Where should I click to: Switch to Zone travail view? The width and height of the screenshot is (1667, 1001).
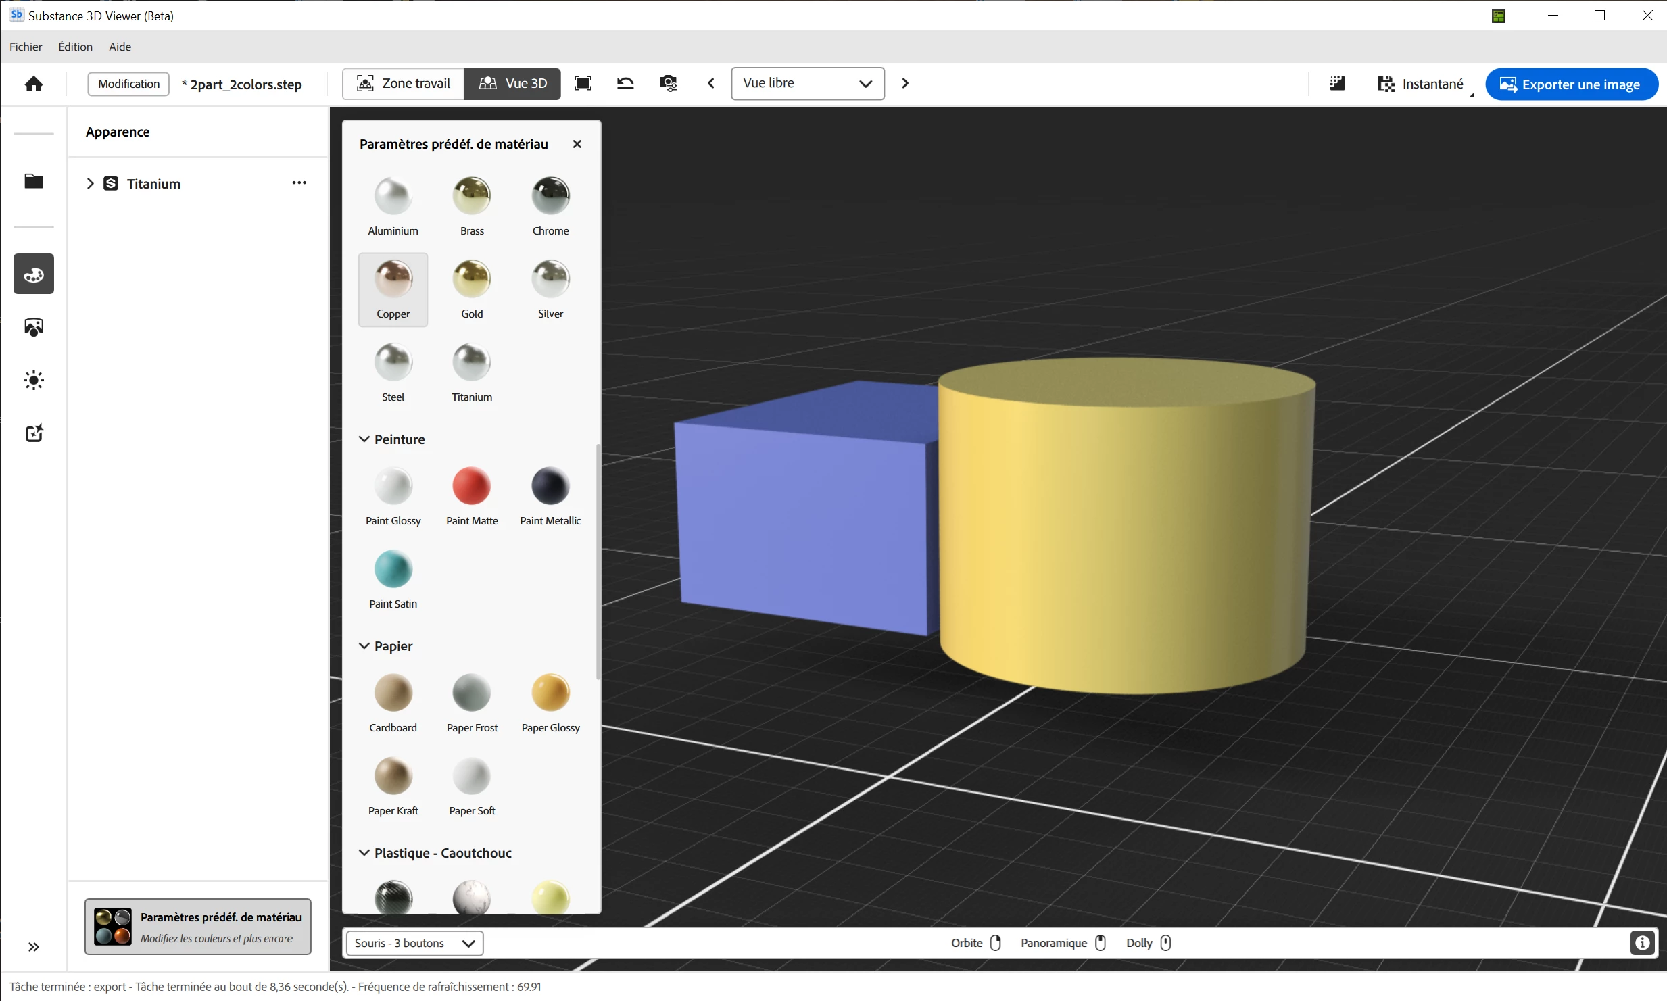pos(404,83)
